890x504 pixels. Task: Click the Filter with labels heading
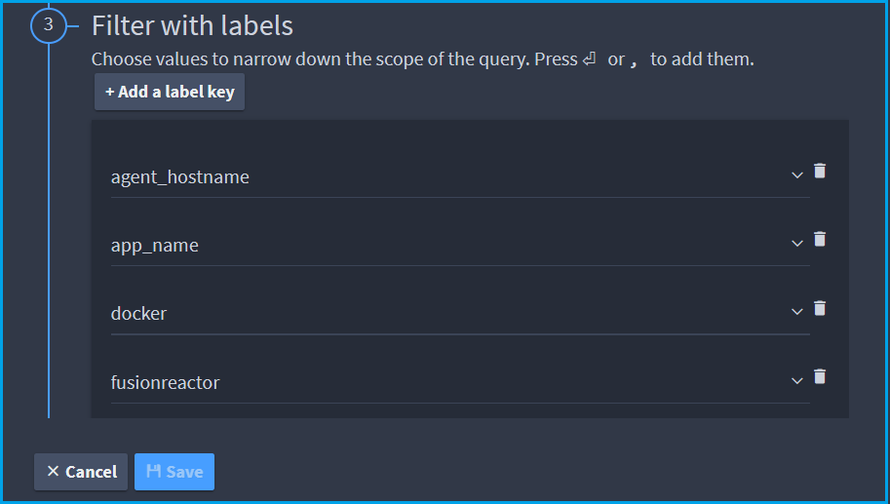pyautogui.click(x=192, y=26)
